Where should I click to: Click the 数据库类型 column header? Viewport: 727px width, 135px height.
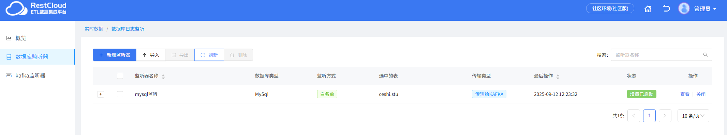click(267, 76)
